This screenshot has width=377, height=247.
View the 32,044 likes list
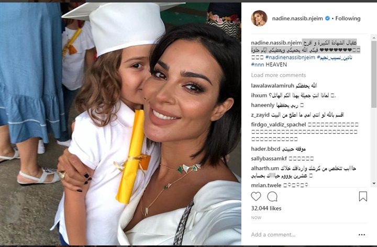[266, 208]
